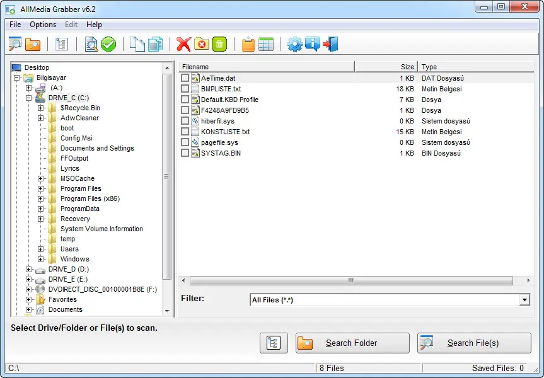Click the pagefile.sys file icon
Viewport: 544px width, 378px height.
tap(195, 142)
